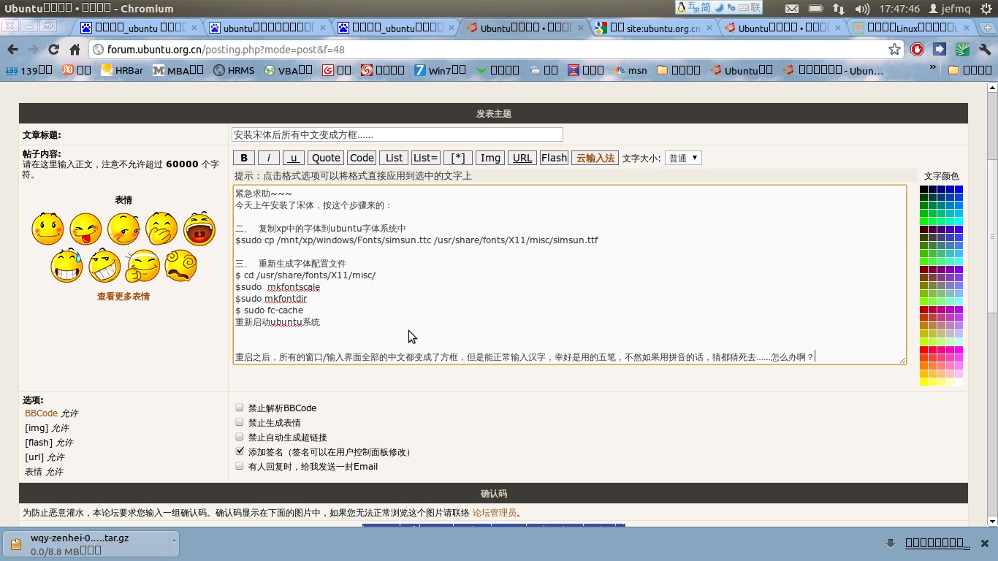The width and height of the screenshot is (998, 561).
Task: Insert the hand-over-mouth giggling emoticon
Action: (161, 229)
